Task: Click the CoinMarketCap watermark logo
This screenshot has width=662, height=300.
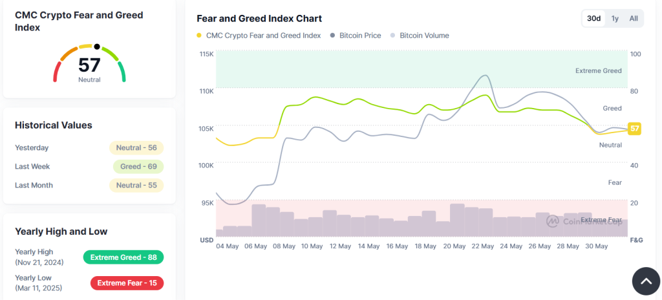Action: 584,220
